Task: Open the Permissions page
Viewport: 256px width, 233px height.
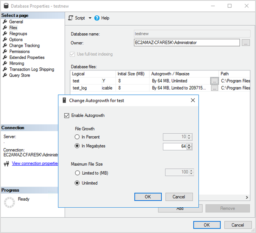Action: [19, 51]
